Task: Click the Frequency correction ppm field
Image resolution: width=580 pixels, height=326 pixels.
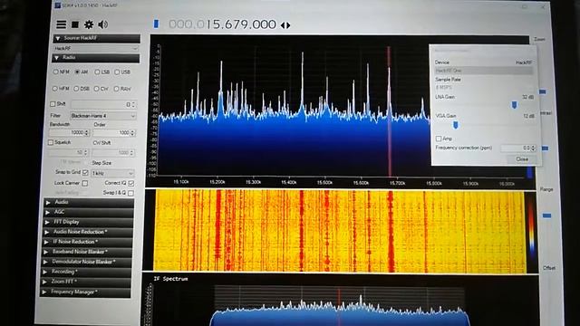Action: [x=518, y=148]
